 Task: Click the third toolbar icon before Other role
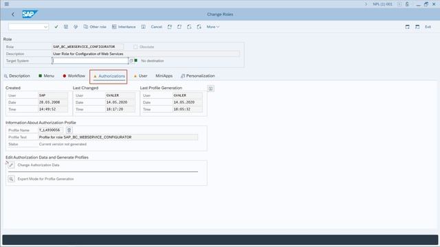76,27
